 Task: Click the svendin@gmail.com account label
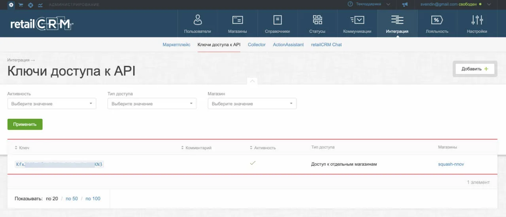pos(439,4)
